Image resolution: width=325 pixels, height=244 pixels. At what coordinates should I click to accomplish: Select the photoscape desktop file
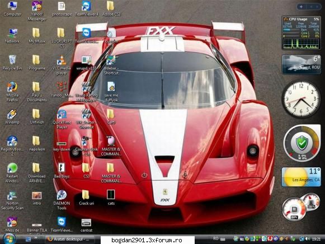tap(62, 9)
